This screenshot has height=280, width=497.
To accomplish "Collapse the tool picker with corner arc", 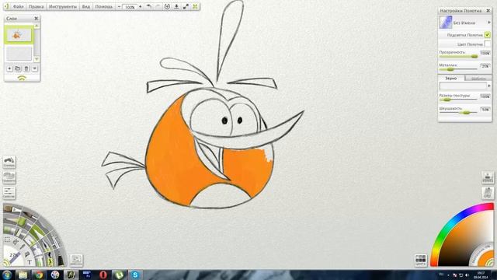I will click(x=5, y=263).
